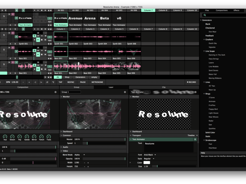The image size is (246, 184).
Task: Click the search magnifier in the browser panel
Action: [x=205, y=15]
